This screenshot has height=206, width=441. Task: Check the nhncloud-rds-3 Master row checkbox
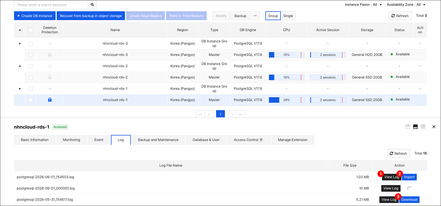coord(31,55)
